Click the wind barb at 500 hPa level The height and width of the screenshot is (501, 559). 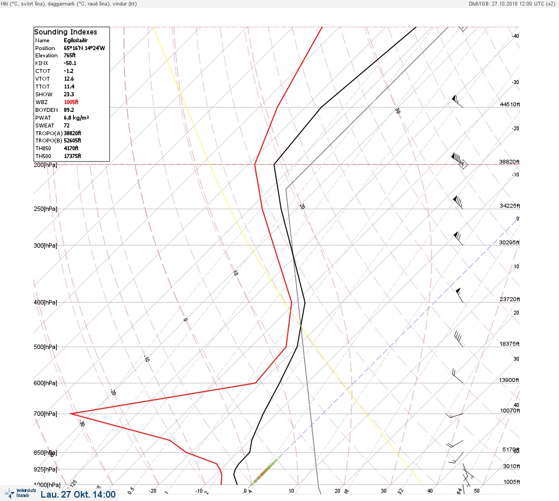tap(459, 338)
